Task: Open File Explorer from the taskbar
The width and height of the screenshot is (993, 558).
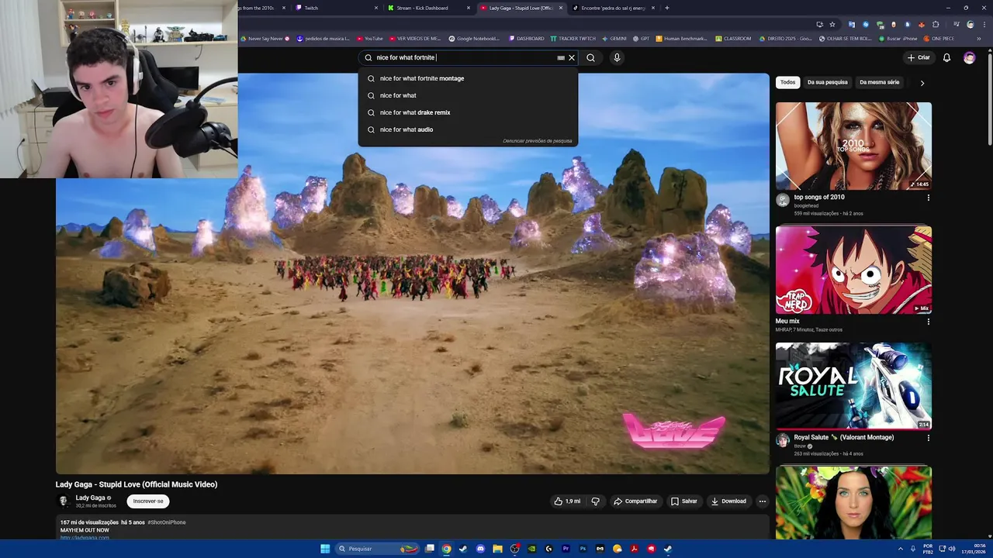Action: [497, 549]
